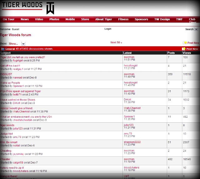Image resolution: width=200 pixels, height=179 pixels.
Task: Go to Next 50 discussions
Action: click(116, 43)
